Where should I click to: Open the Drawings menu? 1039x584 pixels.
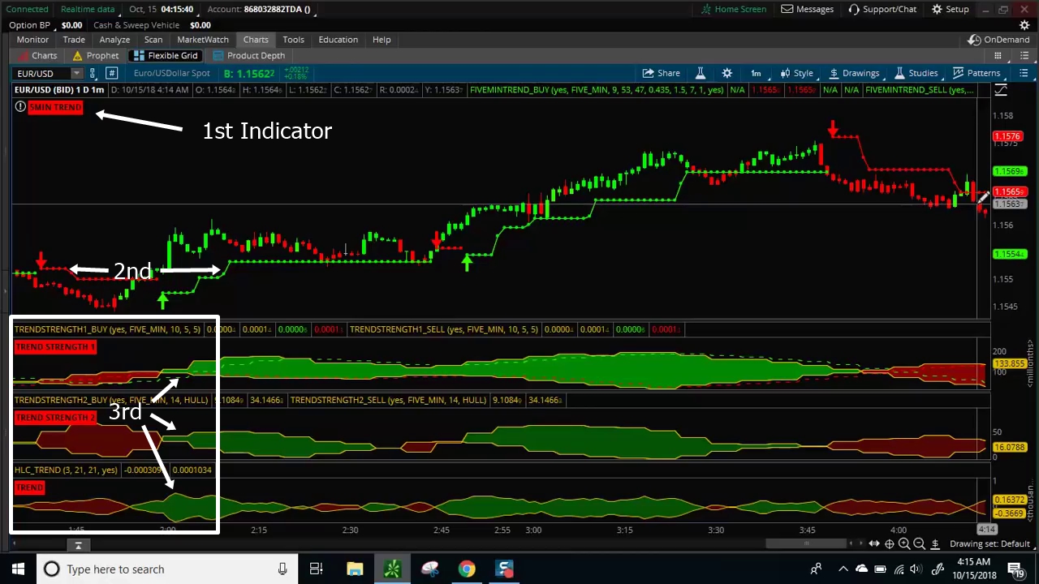click(853, 73)
